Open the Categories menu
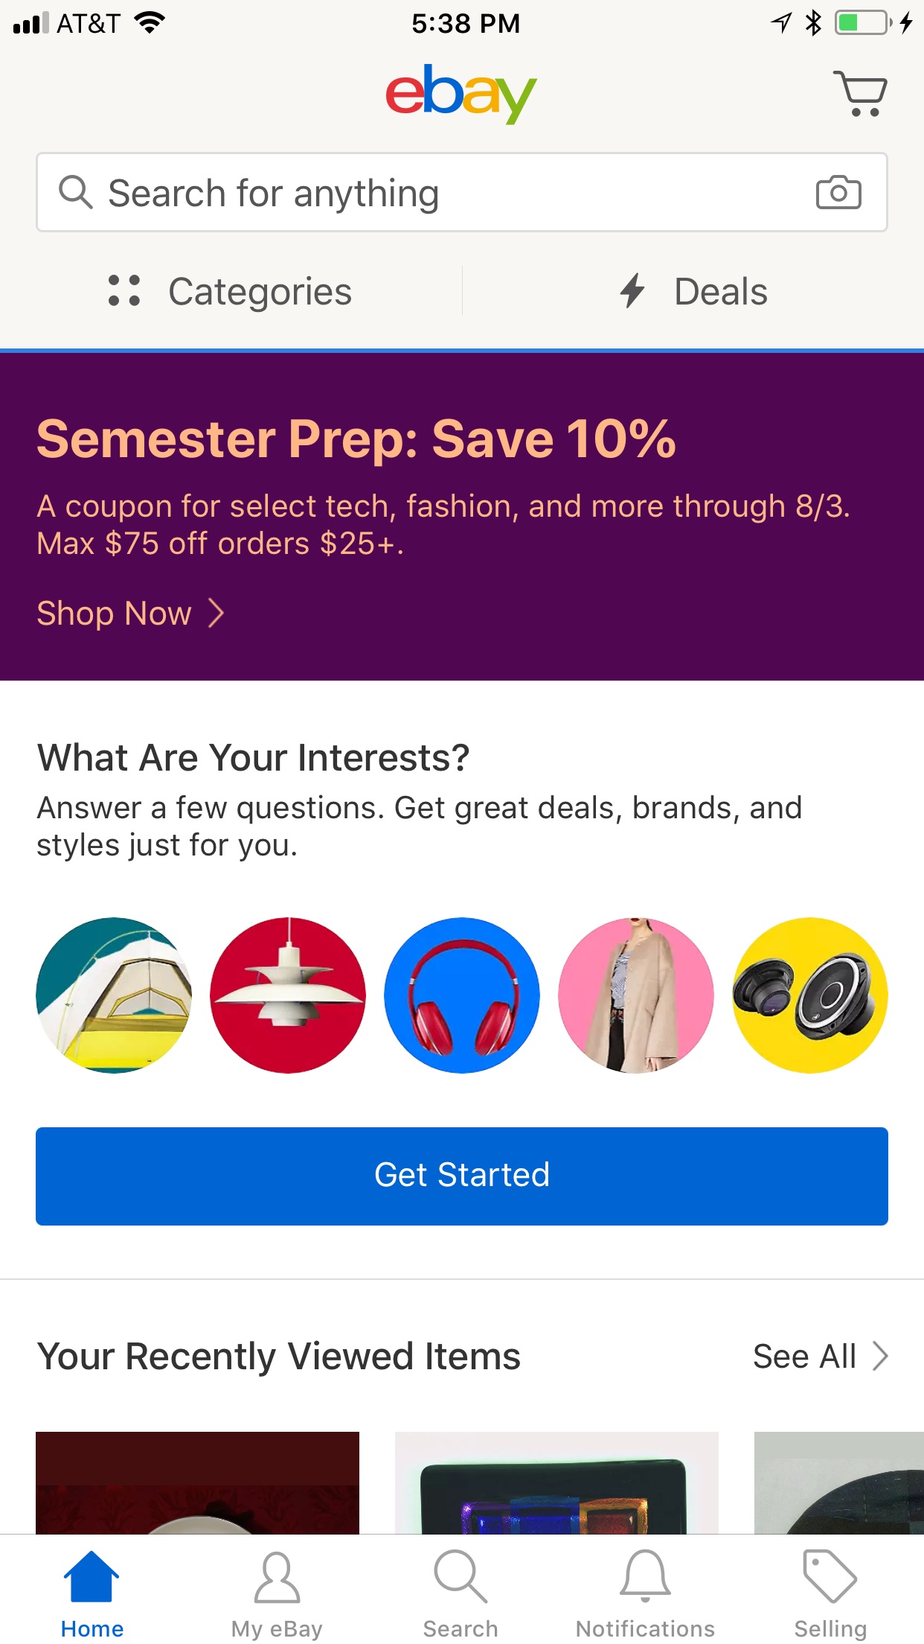 pyautogui.click(x=231, y=291)
